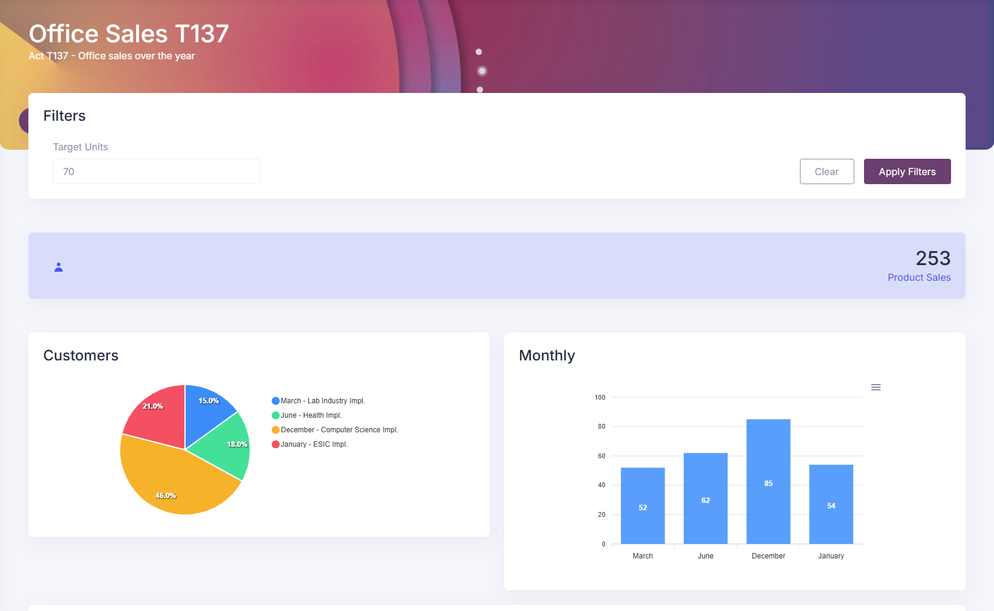The image size is (994, 611).
Task: Click the Product Sales link
Action: (x=918, y=278)
